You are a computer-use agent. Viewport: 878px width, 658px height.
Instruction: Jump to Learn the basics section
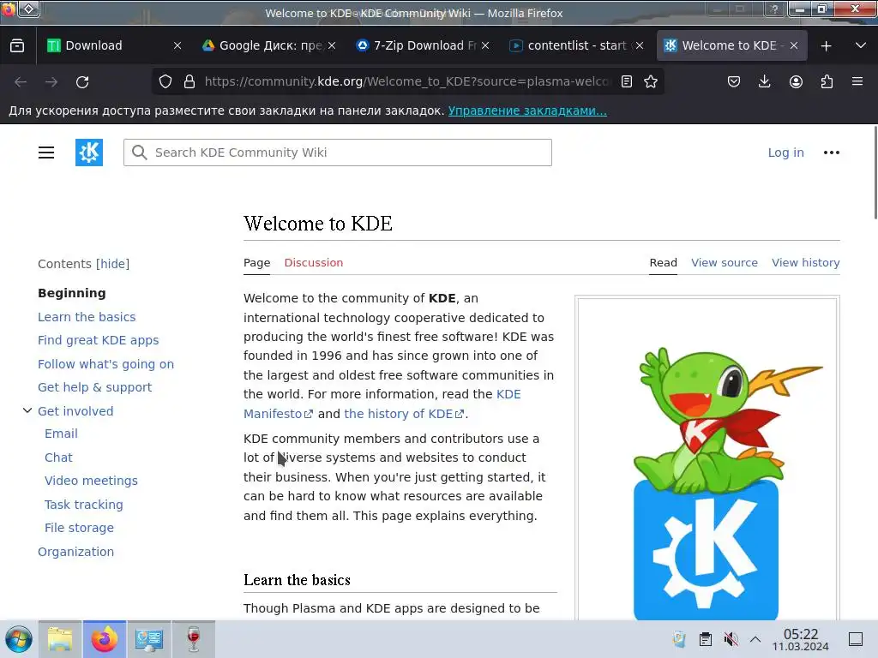87,317
